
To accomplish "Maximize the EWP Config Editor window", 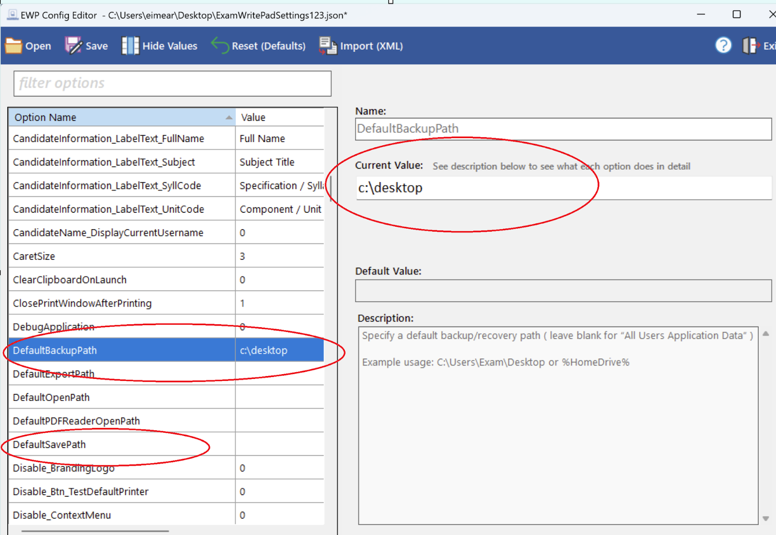I will [x=736, y=15].
